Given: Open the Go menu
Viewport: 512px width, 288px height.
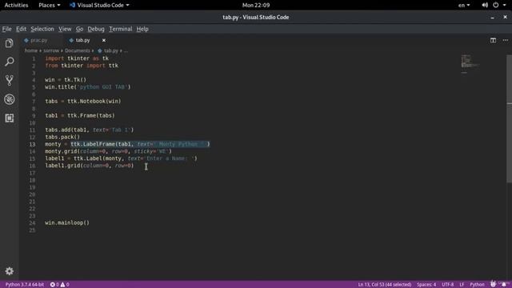Looking at the screenshot, I should coord(79,29).
